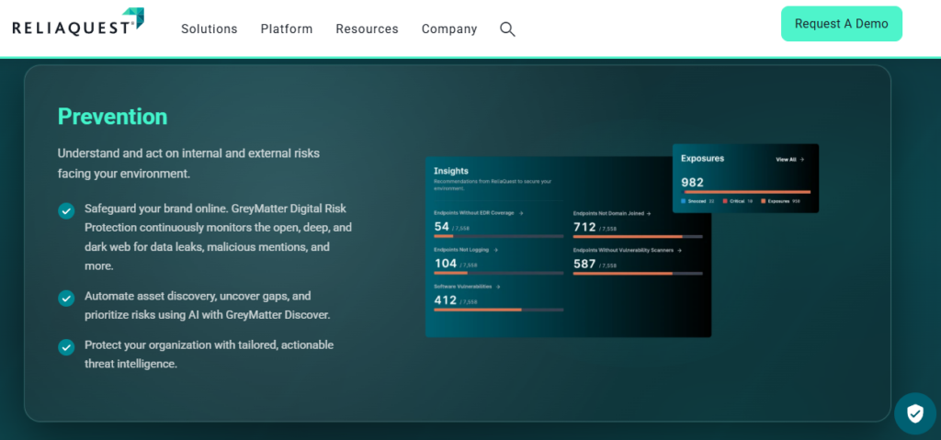This screenshot has height=440, width=941.
Task: Click progress bar under 587 value
Action: [x=638, y=273]
